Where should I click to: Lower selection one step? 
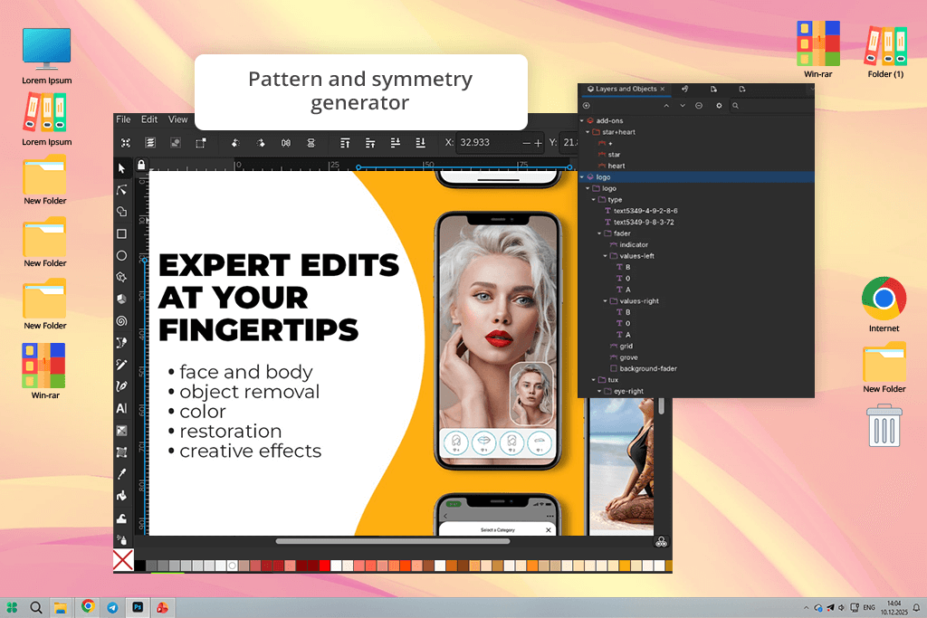396,143
